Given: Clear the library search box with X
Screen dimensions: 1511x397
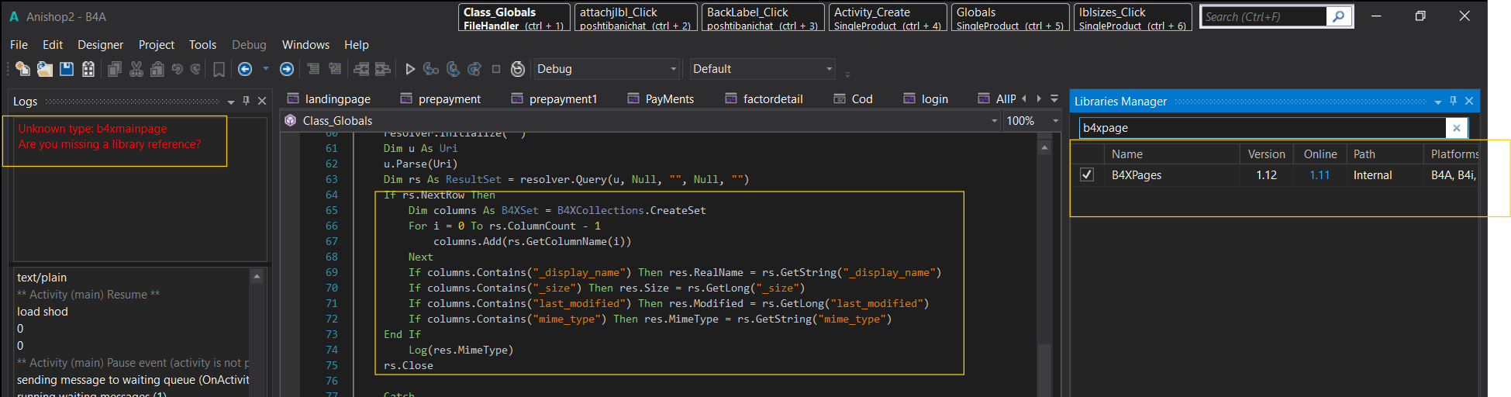Looking at the screenshot, I should coord(1456,128).
